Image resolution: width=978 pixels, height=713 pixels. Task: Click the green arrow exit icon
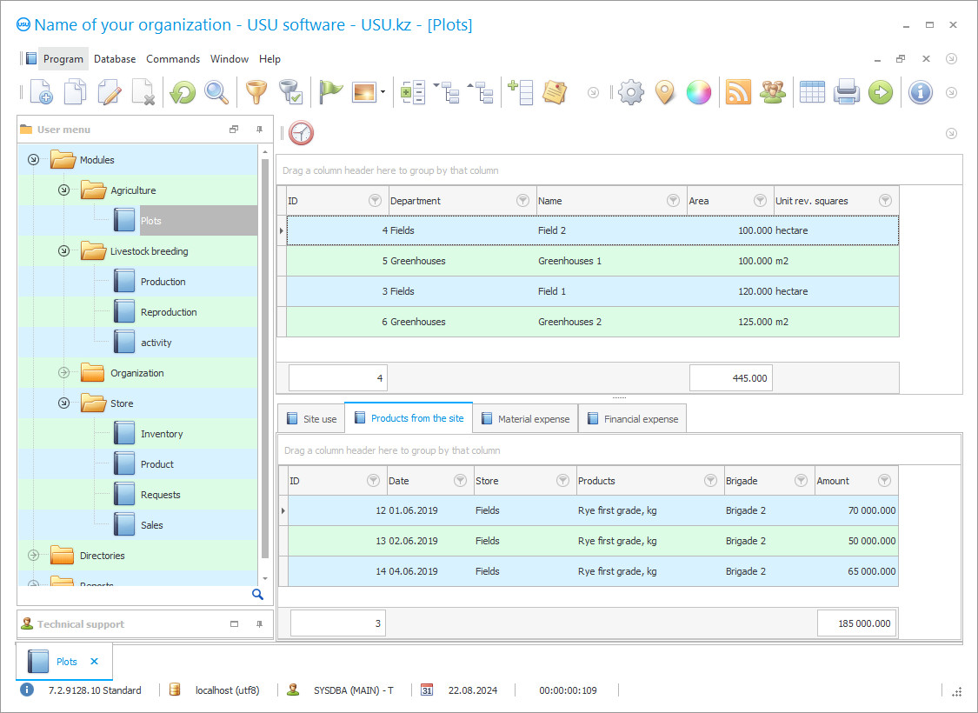coord(880,92)
